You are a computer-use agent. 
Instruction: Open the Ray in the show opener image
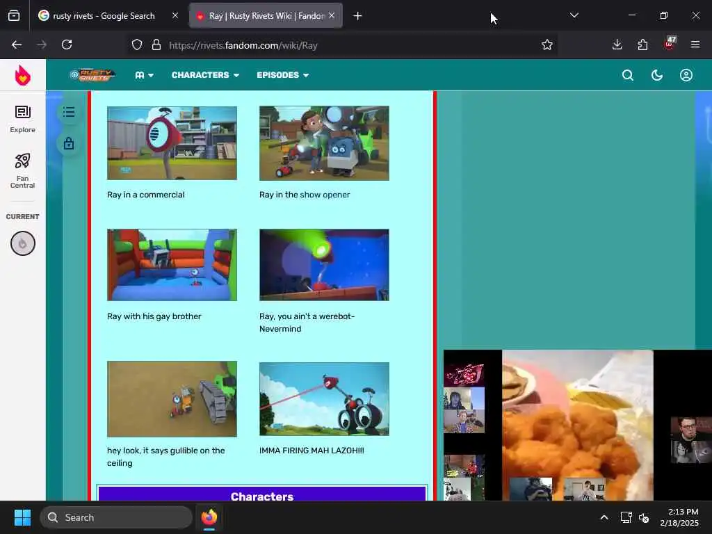(x=324, y=143)
